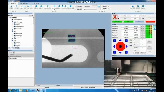Click the blue minus square above left arrow

(115, 41)
